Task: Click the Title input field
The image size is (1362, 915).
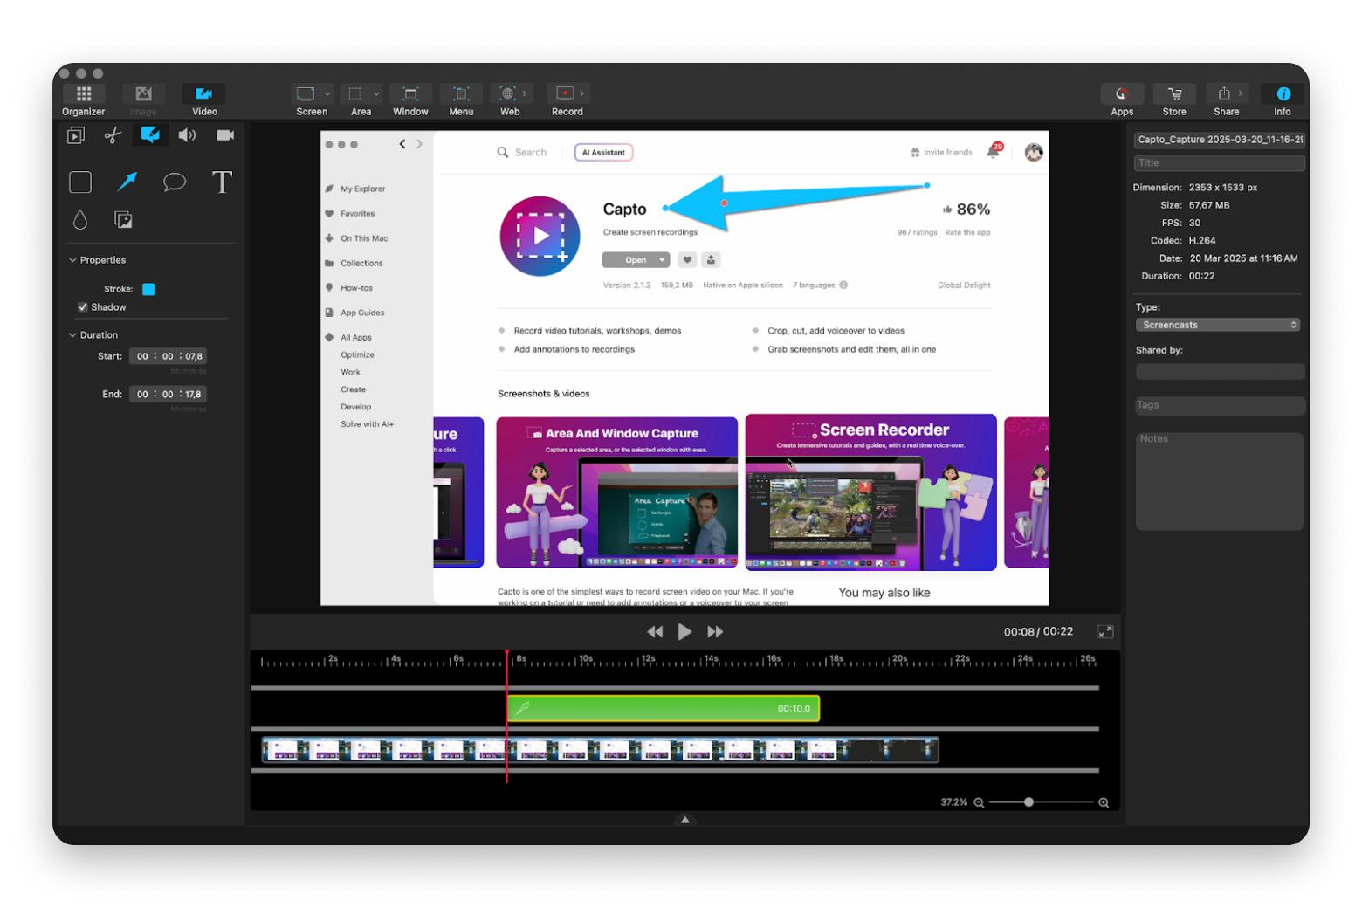Action: pos(1219,163)
